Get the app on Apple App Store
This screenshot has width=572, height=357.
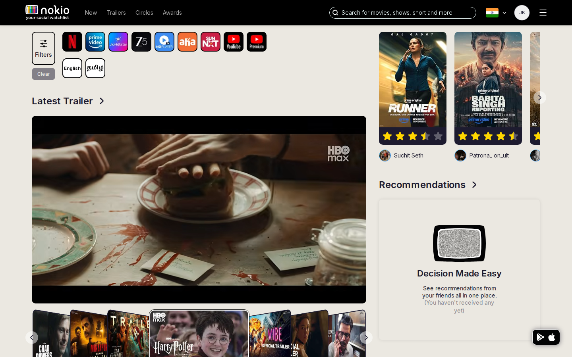[552, 337]
